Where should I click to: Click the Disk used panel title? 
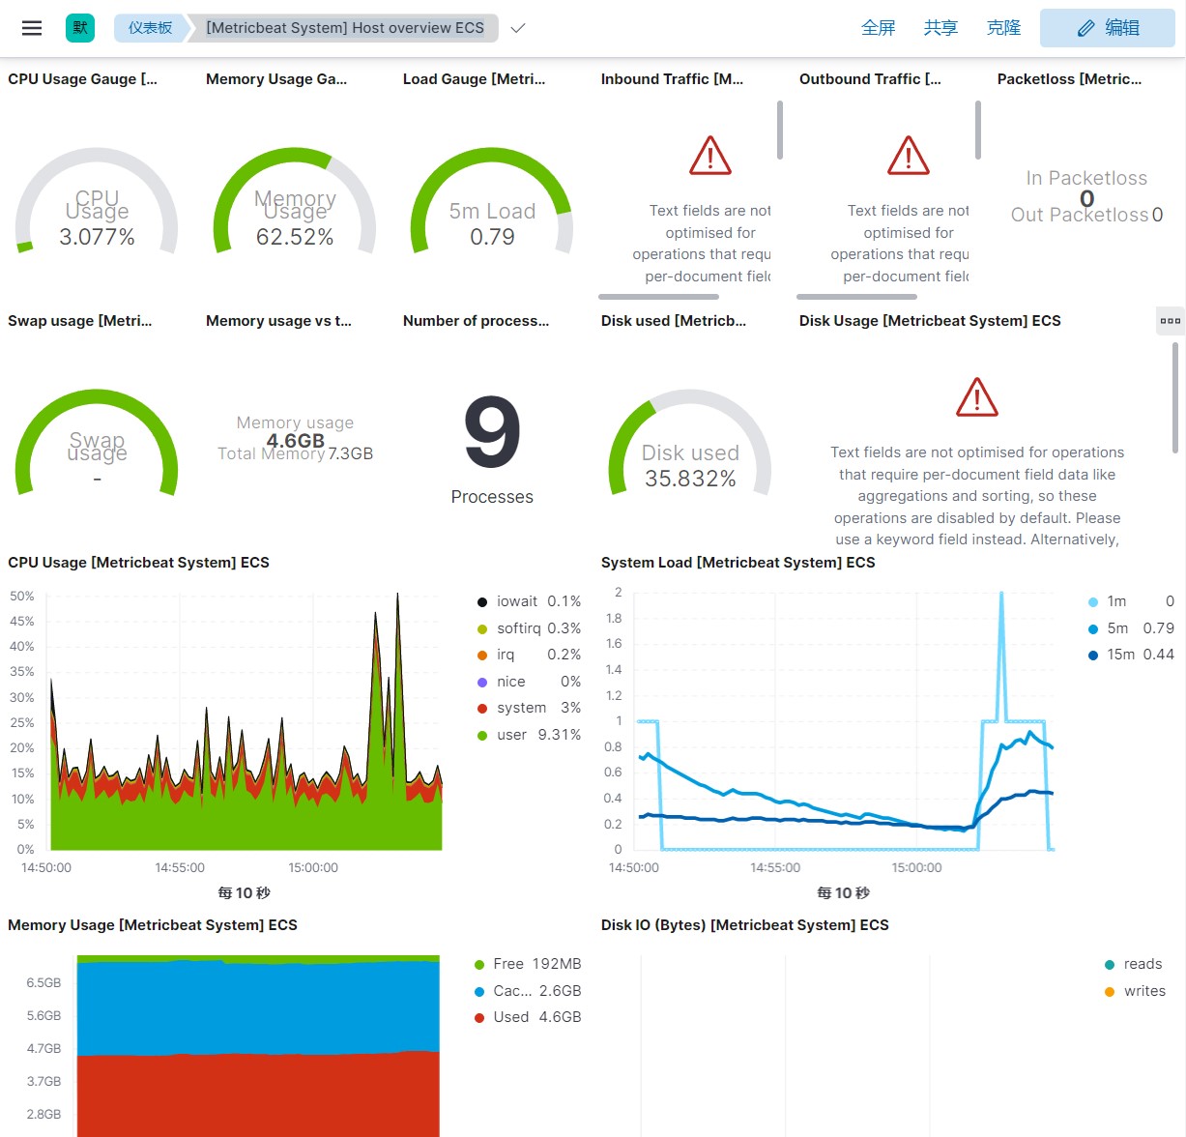click(674, 321)
